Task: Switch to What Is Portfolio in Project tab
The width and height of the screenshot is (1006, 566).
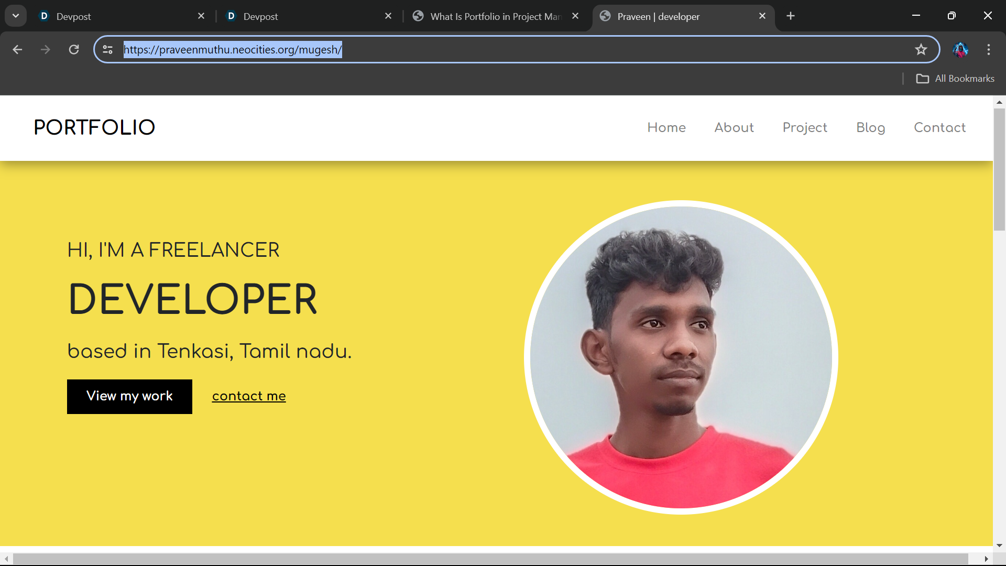Action: click(487, 16)
